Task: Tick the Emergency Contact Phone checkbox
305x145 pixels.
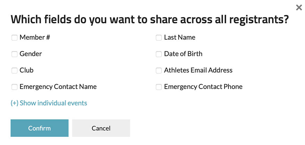Action: (x=159, y=87)
